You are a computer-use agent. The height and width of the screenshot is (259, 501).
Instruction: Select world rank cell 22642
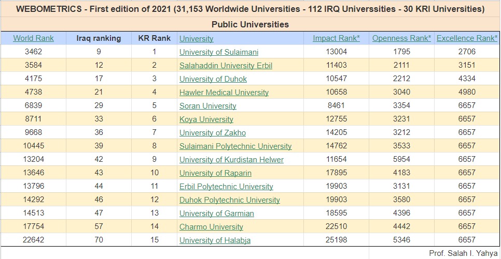coord(33,239)
